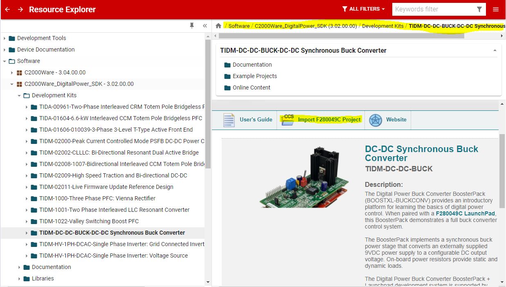Viewport: 506px width, 287px height.
Task: Open the ALL FILTERS dropdown
Action: pyautogui.click(x=364, y=9)
